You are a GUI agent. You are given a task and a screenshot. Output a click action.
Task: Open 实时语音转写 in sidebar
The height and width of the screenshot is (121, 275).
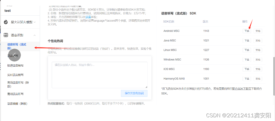15,75
